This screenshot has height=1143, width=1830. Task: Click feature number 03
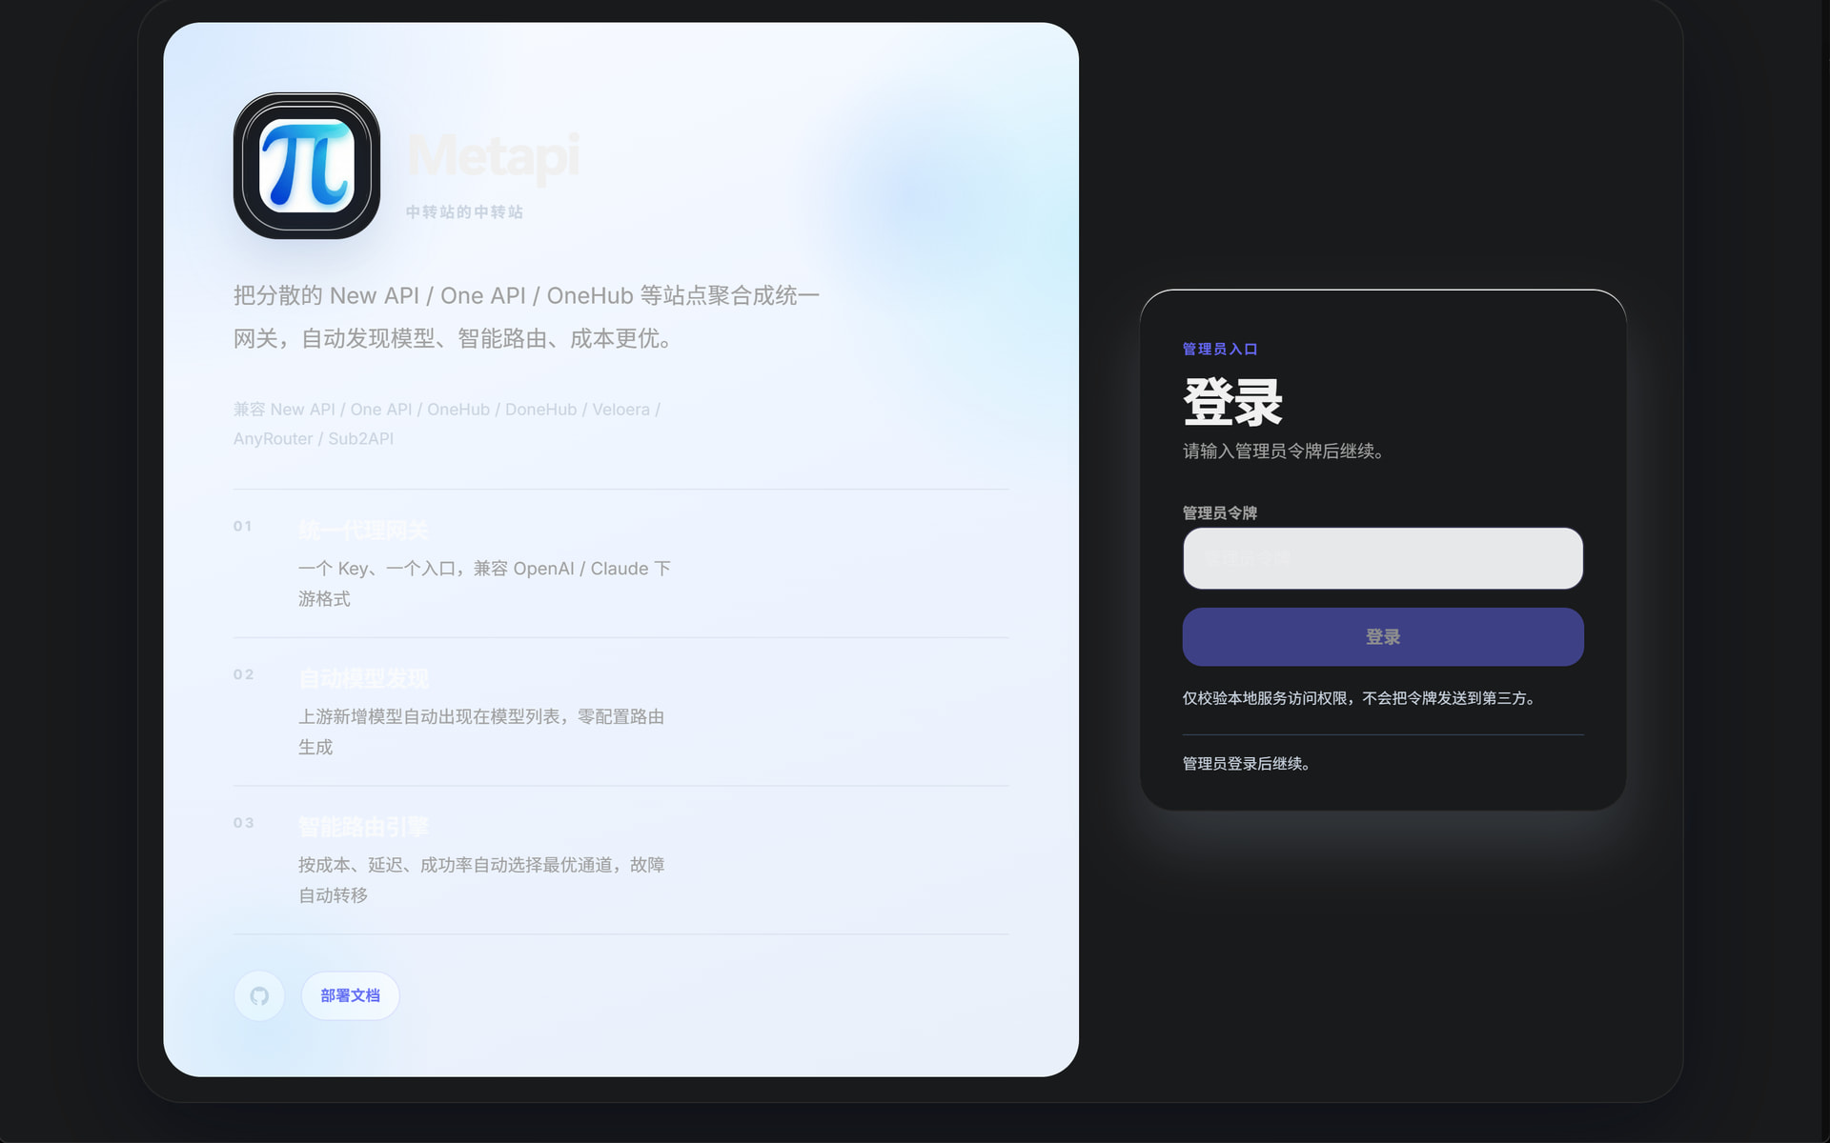244,824
